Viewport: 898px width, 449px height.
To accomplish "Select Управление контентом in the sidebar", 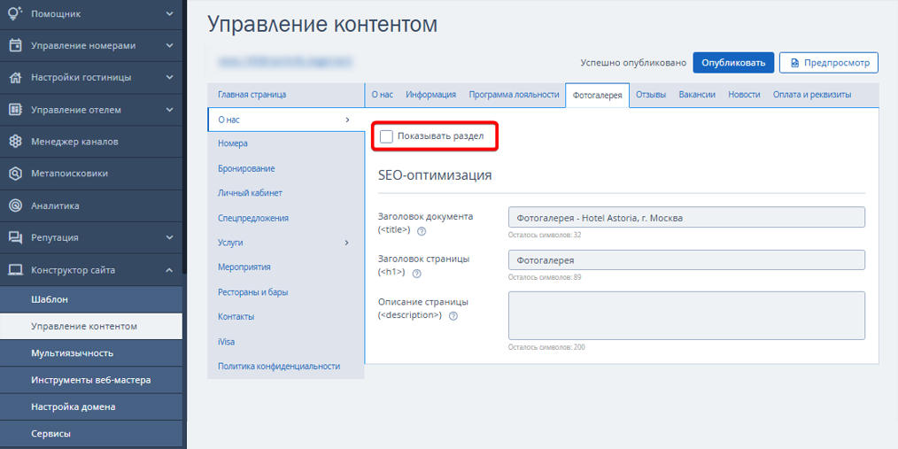I will (91, 327).
